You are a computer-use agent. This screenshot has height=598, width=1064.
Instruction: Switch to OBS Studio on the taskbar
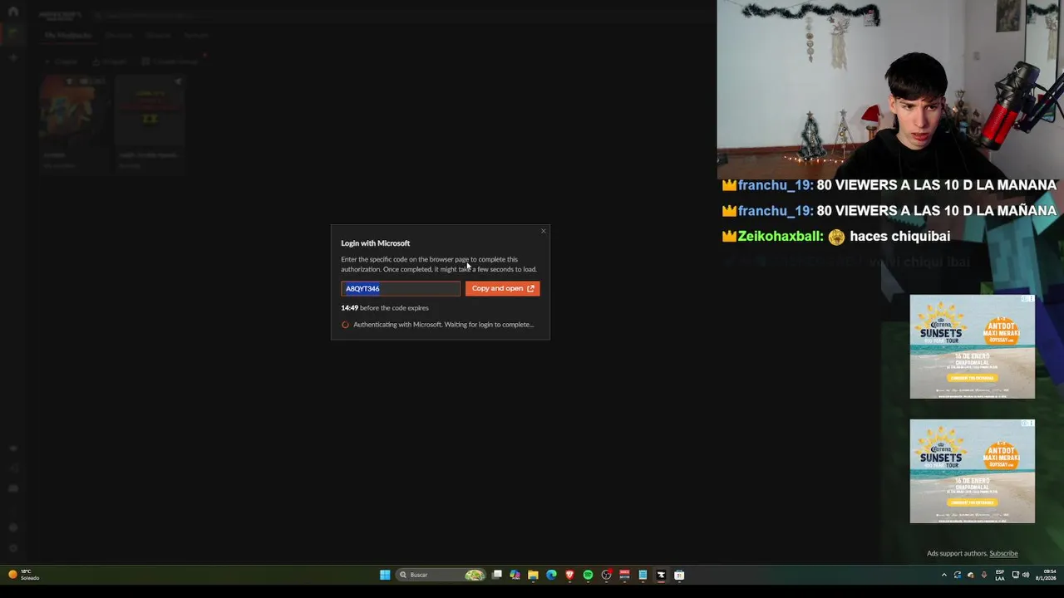coord(606,575)
